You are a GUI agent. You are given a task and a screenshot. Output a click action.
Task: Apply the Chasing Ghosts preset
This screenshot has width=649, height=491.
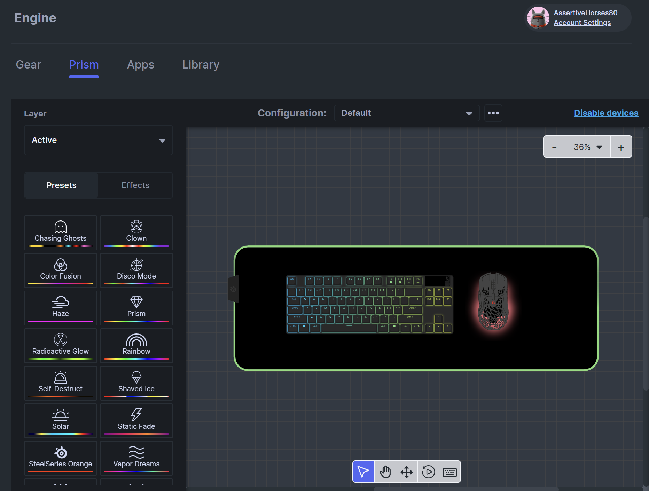[x=61, y=233]
